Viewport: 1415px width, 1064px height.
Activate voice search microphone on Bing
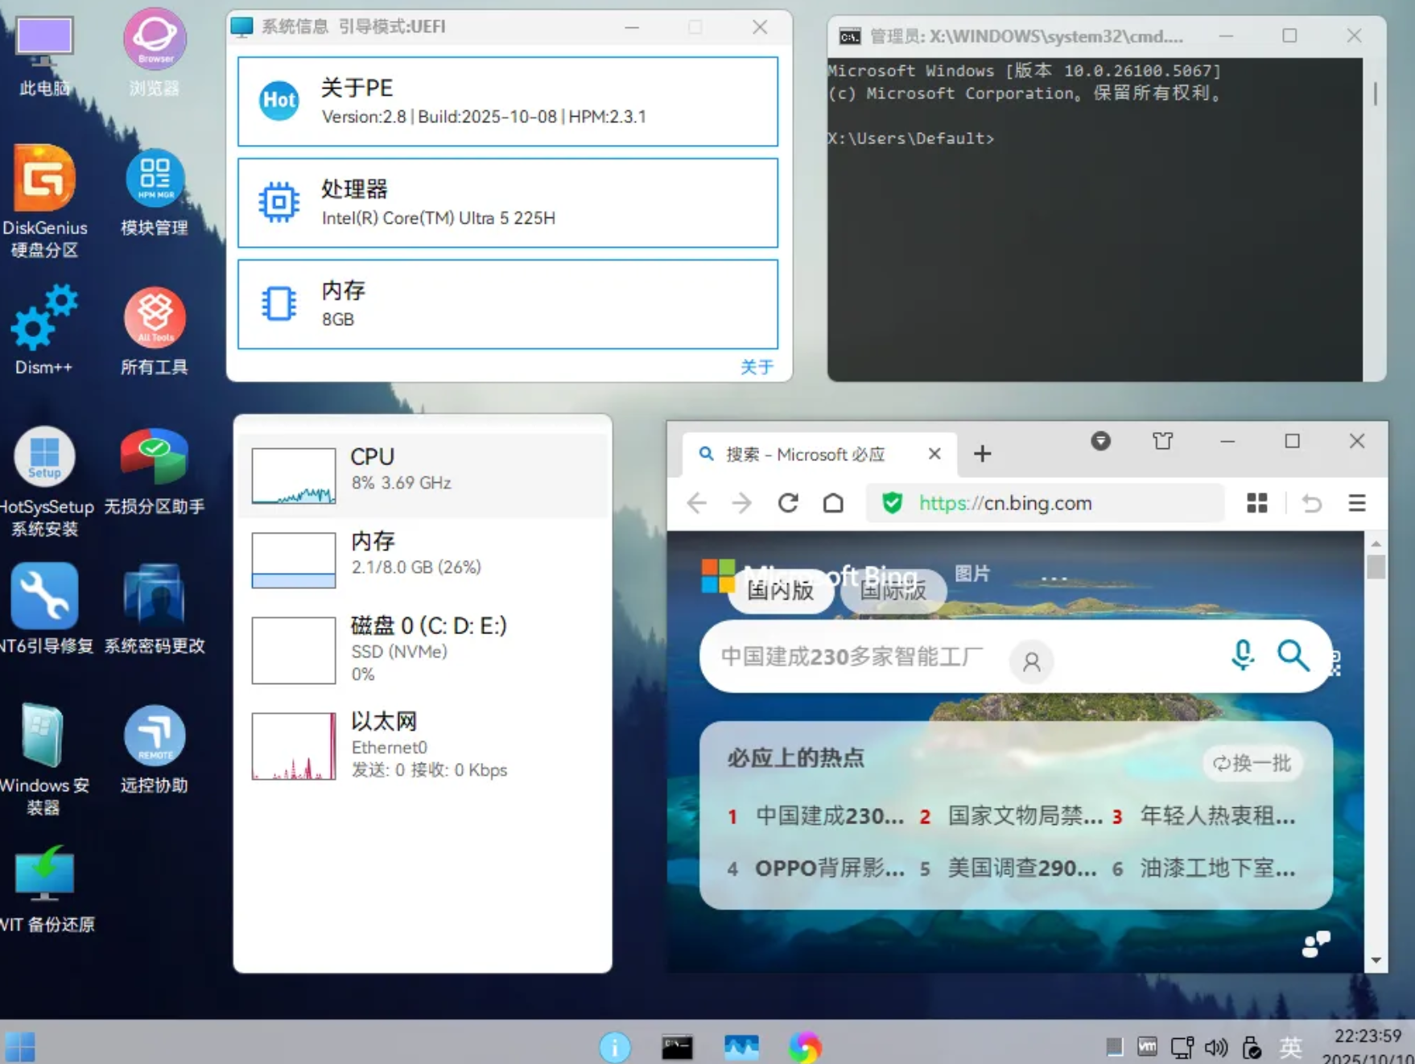1243,657
